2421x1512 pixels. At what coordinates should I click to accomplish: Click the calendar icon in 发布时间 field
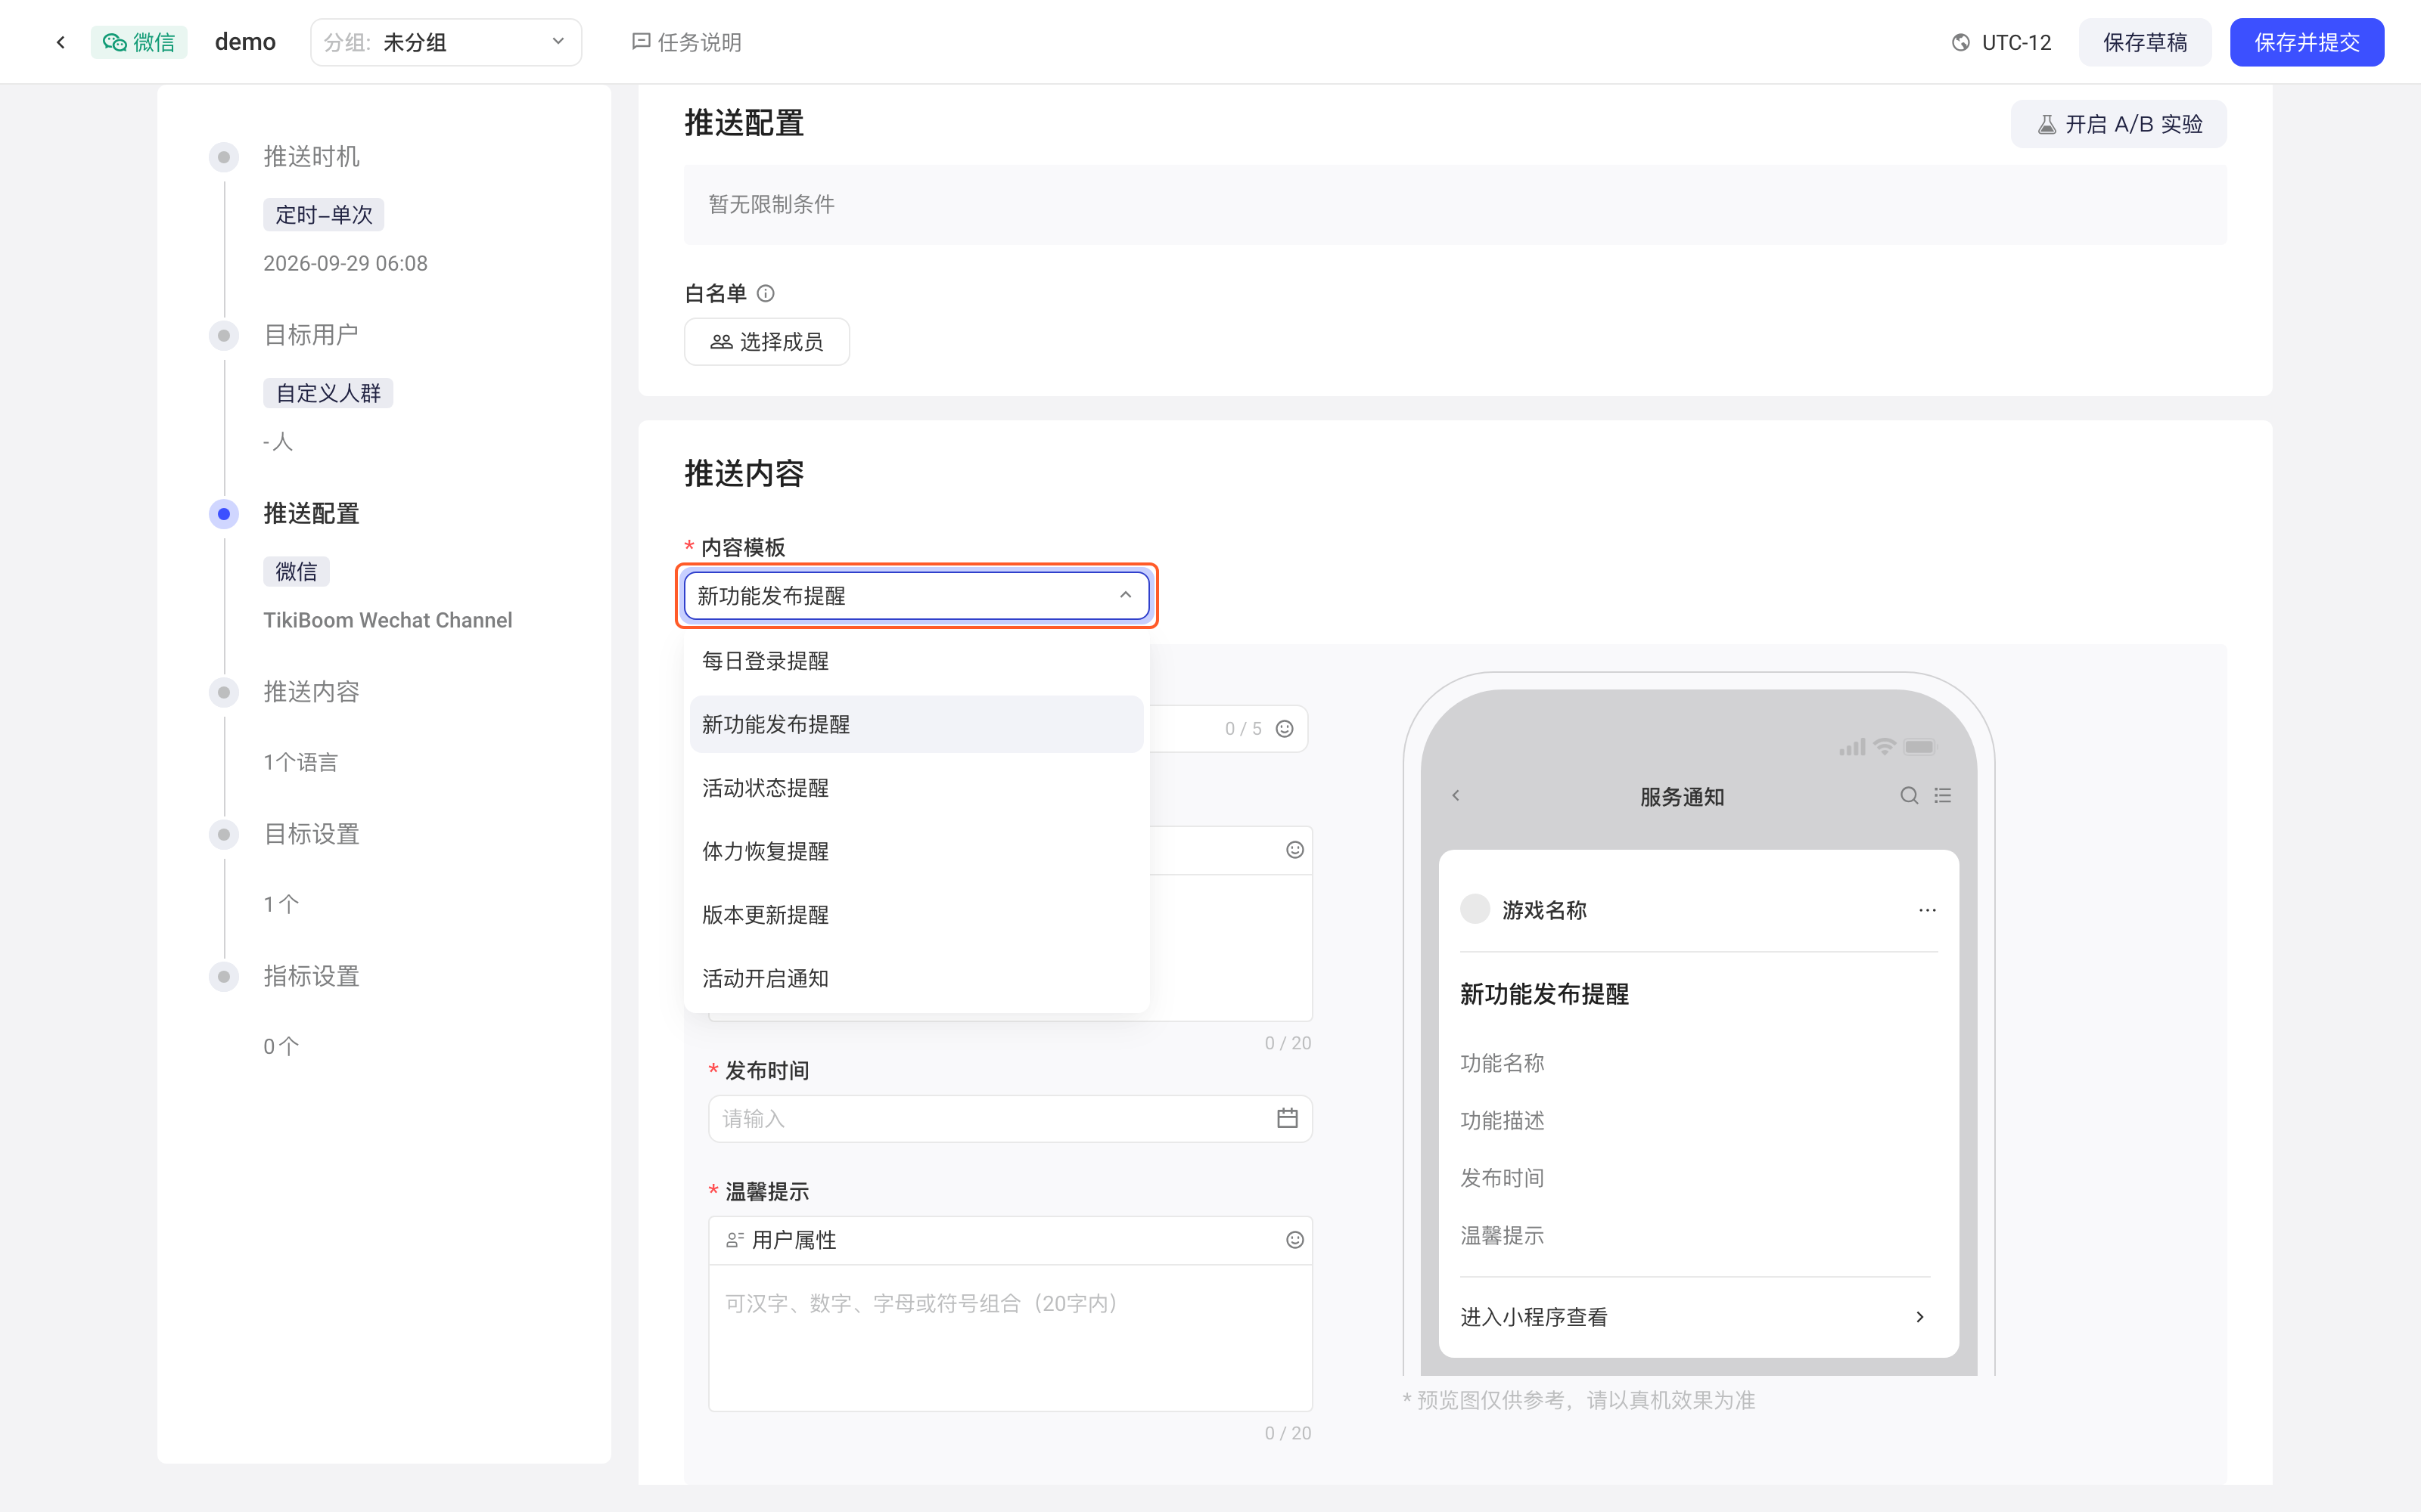(x=1288, y=1118)
